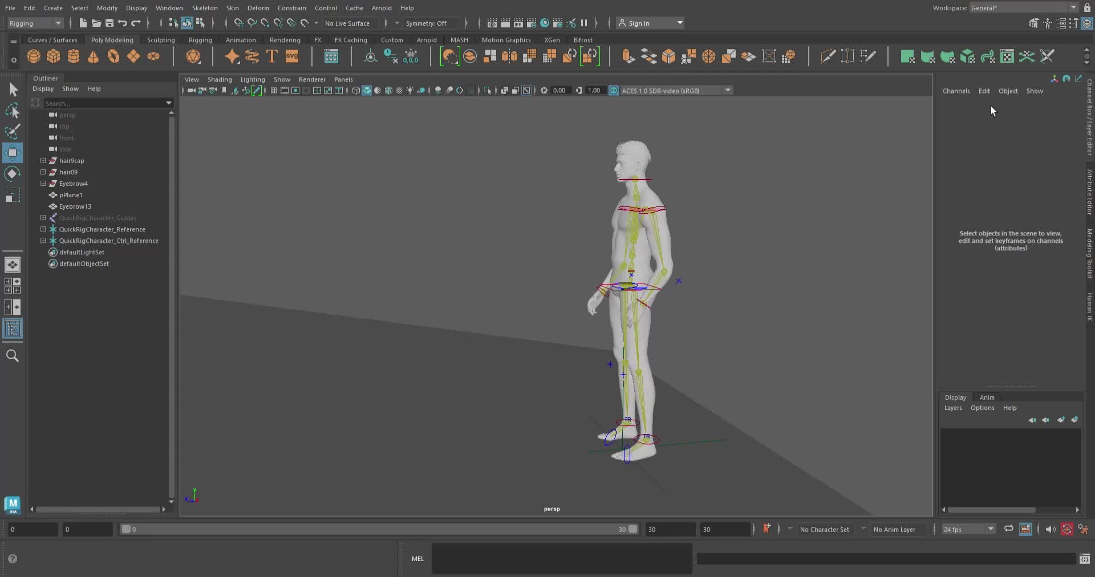1095x577 pixels.
Task: Save the scene using the Save icon
Action: pos(108,23)
